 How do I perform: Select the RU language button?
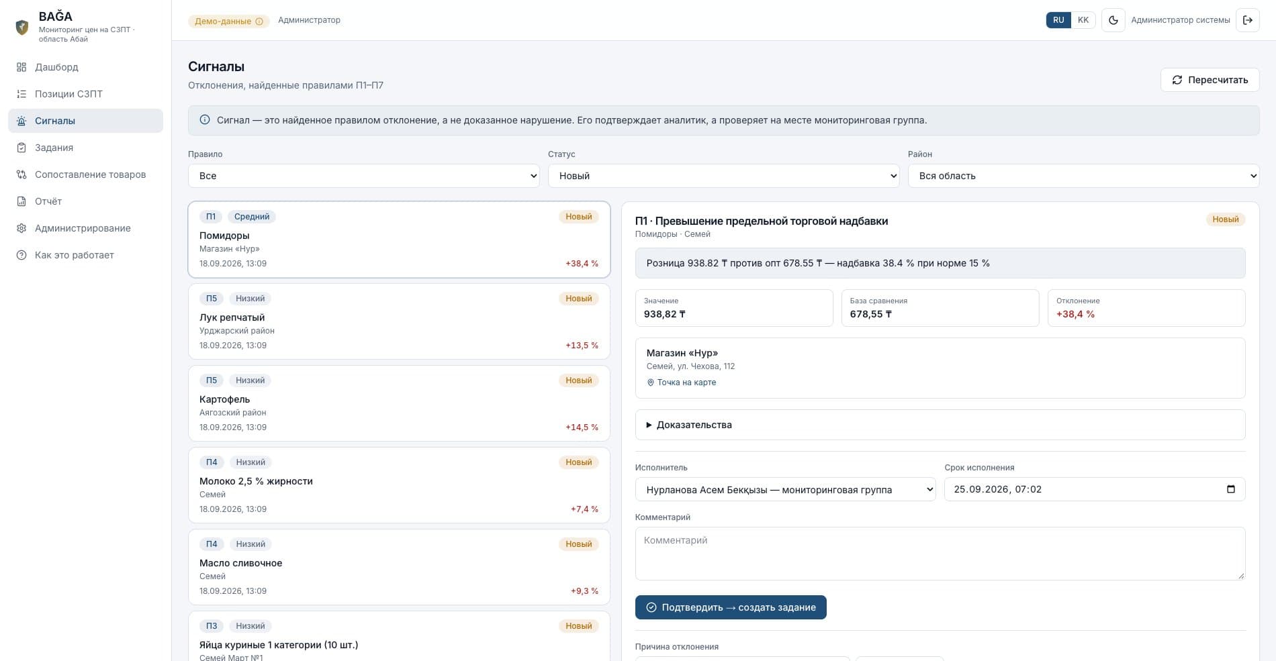pos(1058,20)
